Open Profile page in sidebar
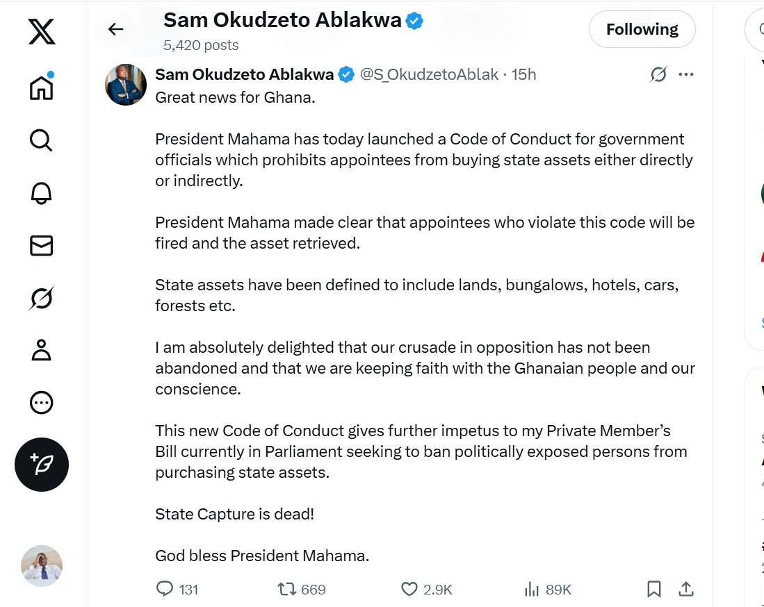Image resolution: width=764 pixels, height=607 pixels. coord(42,350)
